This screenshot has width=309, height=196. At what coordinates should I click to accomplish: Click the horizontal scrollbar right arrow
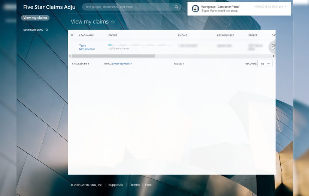(273, 56)
